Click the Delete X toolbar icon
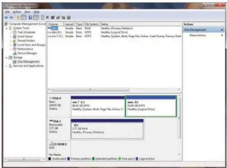The height and width of the screenshot is (168, 227). click(x=47, y=17)
